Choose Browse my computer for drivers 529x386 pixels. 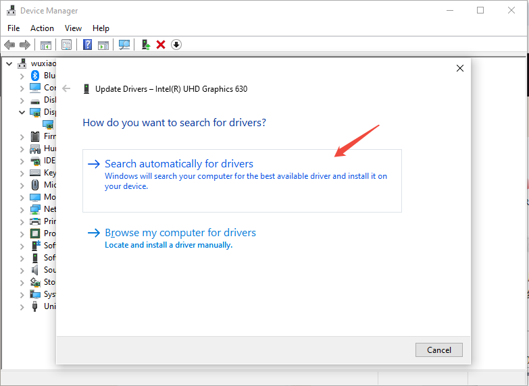point(180,233)
